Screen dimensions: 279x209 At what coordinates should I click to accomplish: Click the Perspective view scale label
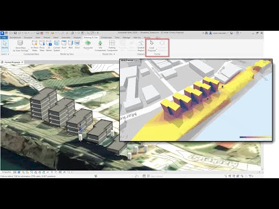click(6, 172)
